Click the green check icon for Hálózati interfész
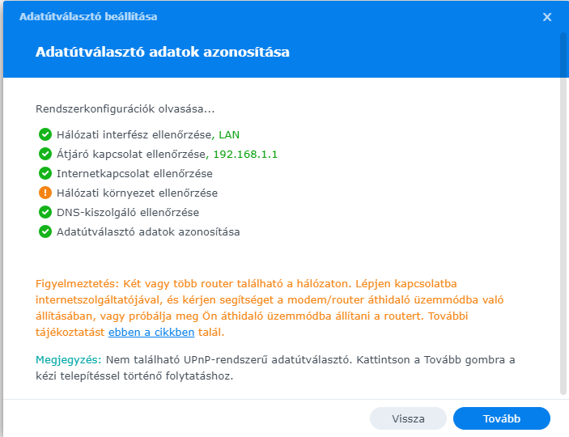 pos(45,134)
